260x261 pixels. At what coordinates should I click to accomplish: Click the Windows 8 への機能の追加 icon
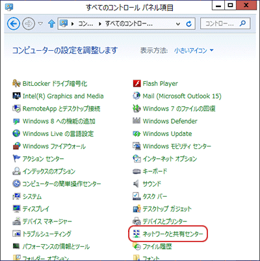[x=16, y=121]
